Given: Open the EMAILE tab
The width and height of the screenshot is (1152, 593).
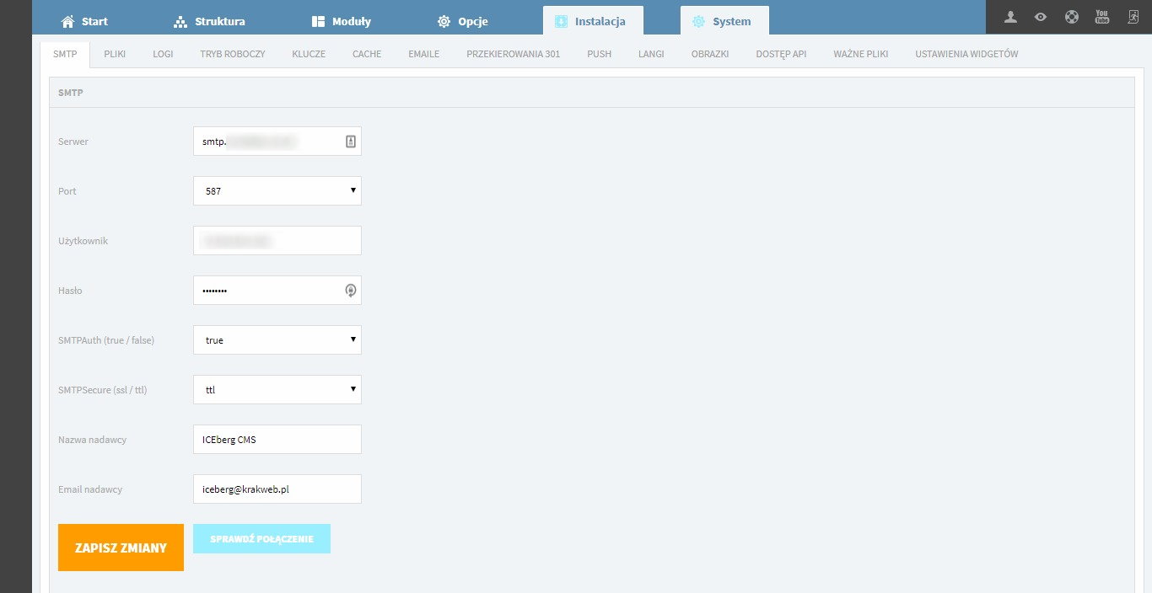Looking at the screenshot, I should point(423,54).
